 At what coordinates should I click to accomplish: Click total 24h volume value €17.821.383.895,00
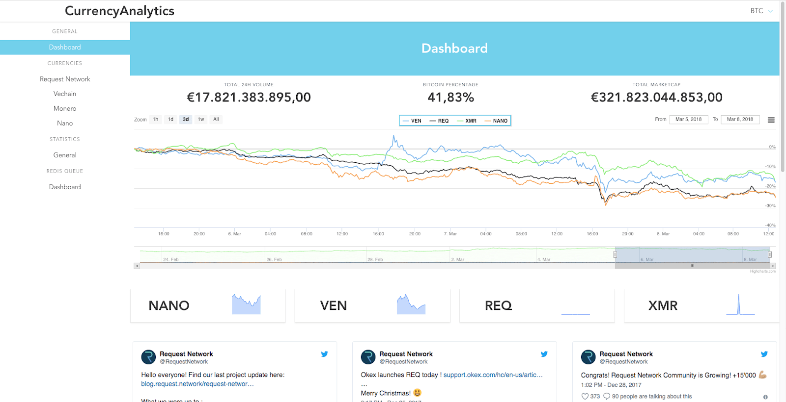(249, 97)
